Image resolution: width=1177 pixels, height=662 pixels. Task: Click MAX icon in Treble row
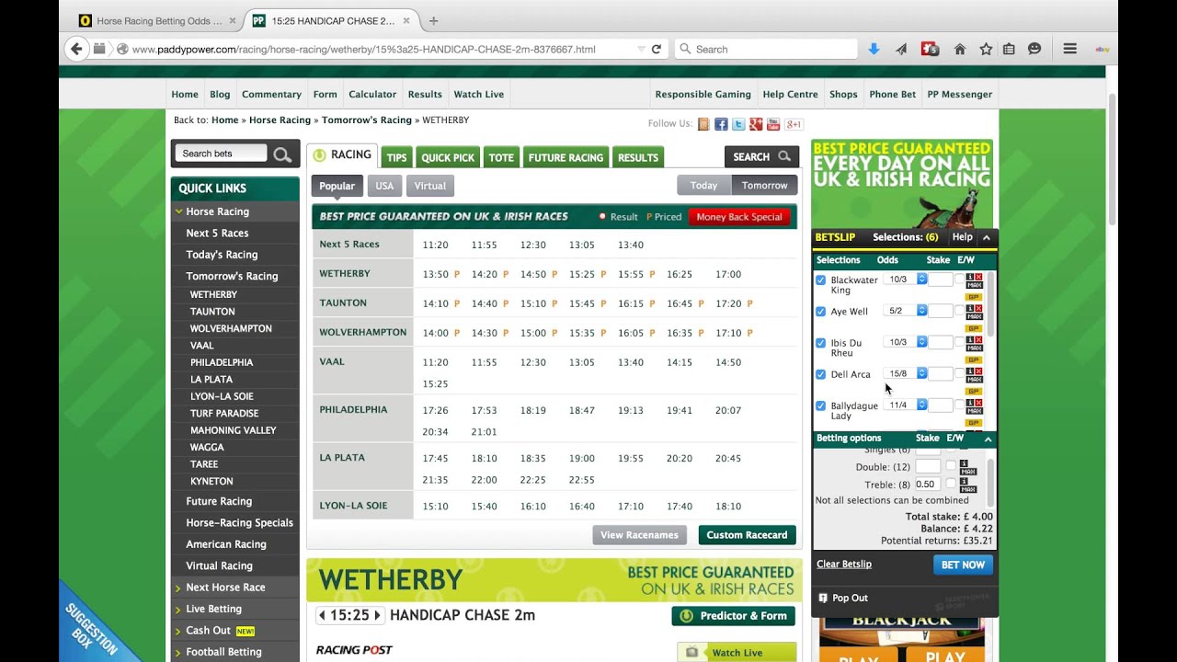(x=967, y=488)
